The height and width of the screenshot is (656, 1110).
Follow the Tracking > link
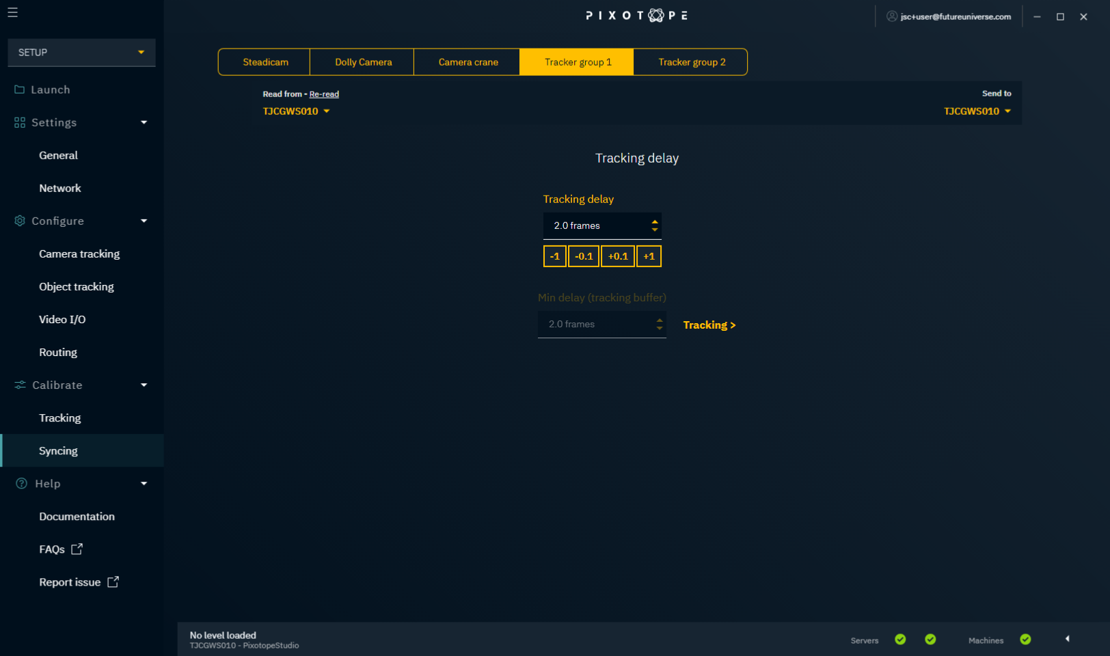[709, 325]
